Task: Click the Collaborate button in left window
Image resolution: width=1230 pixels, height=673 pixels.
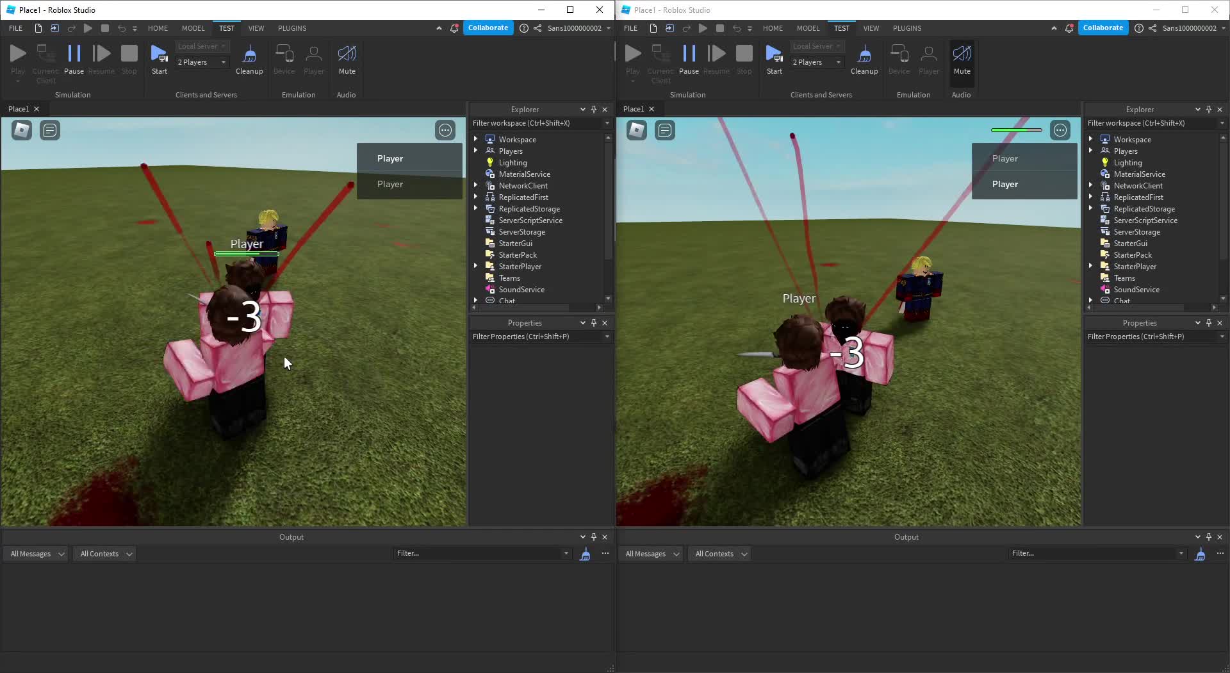Action: click(488, 28)
